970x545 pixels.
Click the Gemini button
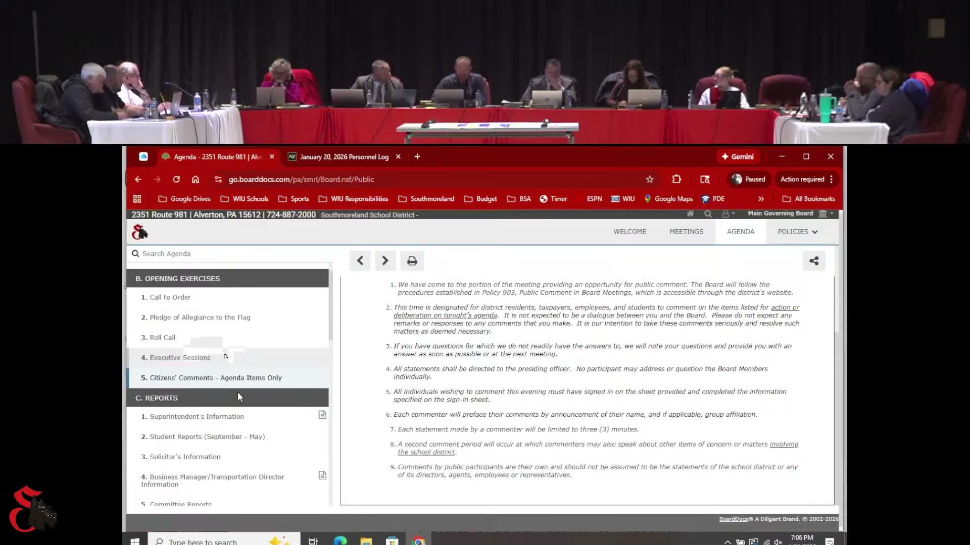pyautogui.click(x=738, y=157)
